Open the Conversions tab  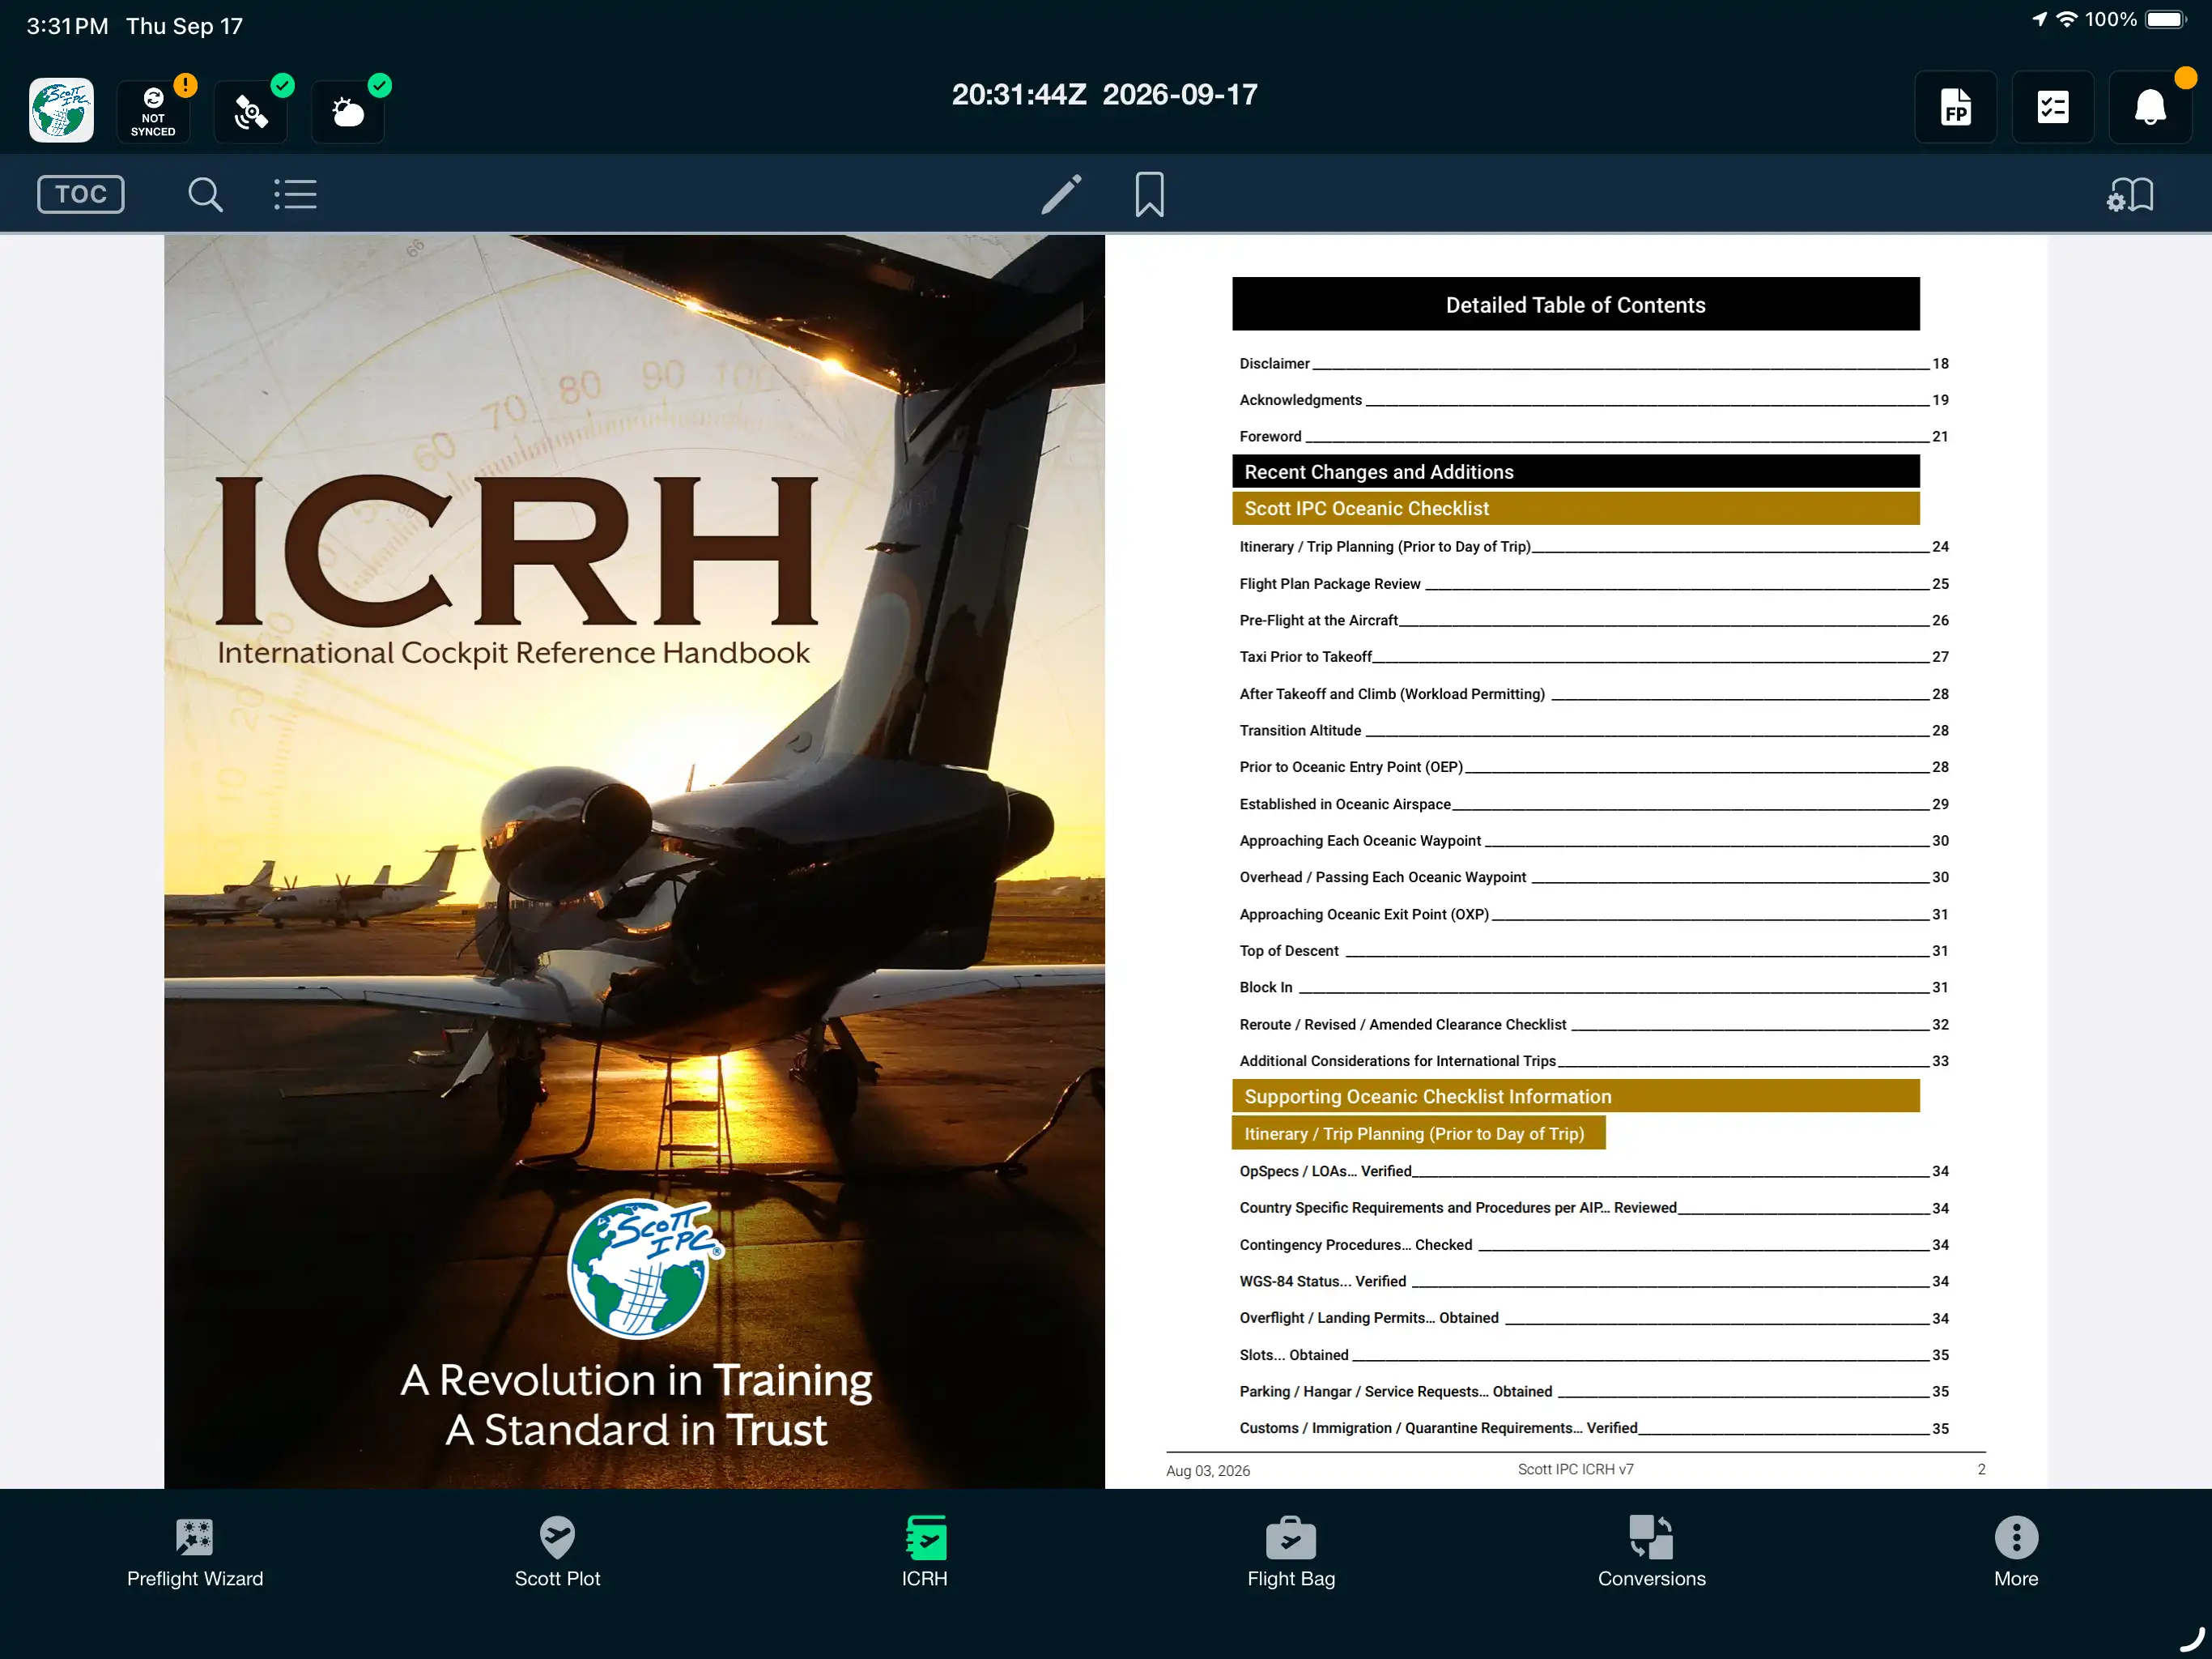[x=1651, y=1552]
